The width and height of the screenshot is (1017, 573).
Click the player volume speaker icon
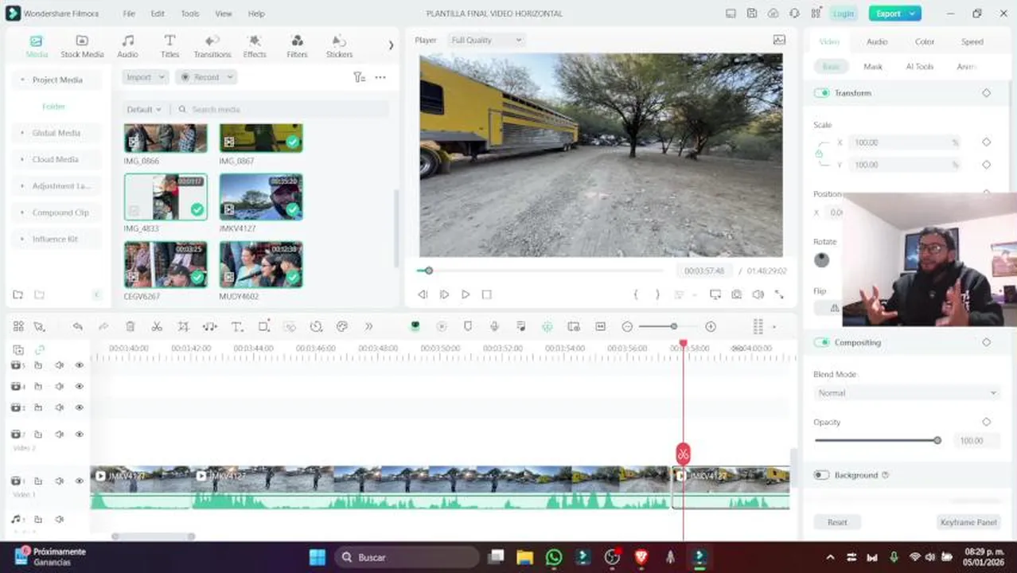[x=758, y=294]
